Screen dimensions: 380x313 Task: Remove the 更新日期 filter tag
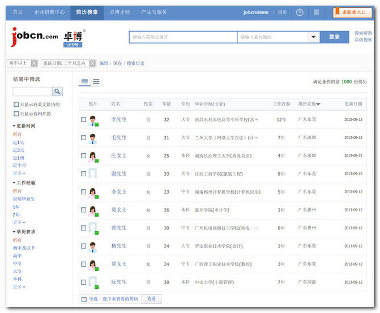(x=92, y=63)
